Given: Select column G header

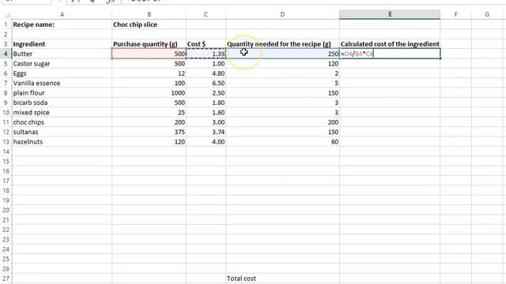Looking at the screenshot, I should 487,14.
